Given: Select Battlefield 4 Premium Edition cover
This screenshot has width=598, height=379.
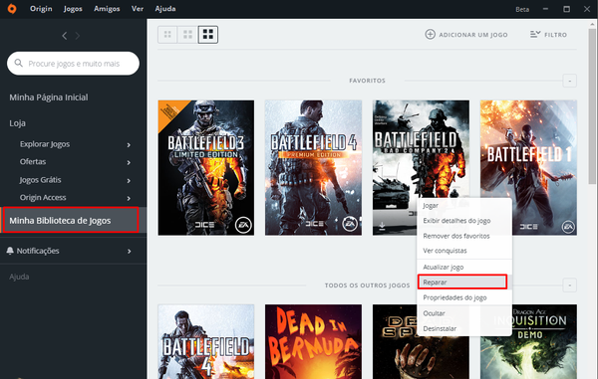Looking at the screenshot, I should pos(314,168).
